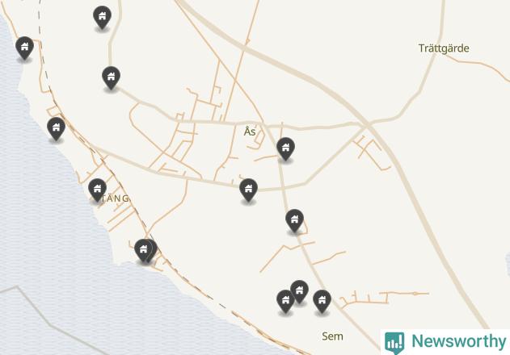Select the coastal house marker between the northwest shore and TÄNG
Viewport: 510px width, 355px height.
click(56, 128)
